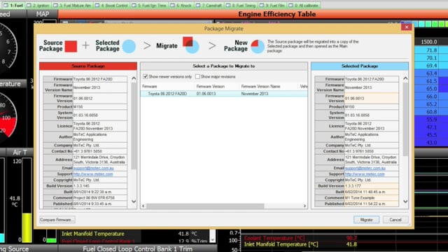Click the MAP header in main window
This screenshot has width=448, height=252.
click(x=42, y=14)
